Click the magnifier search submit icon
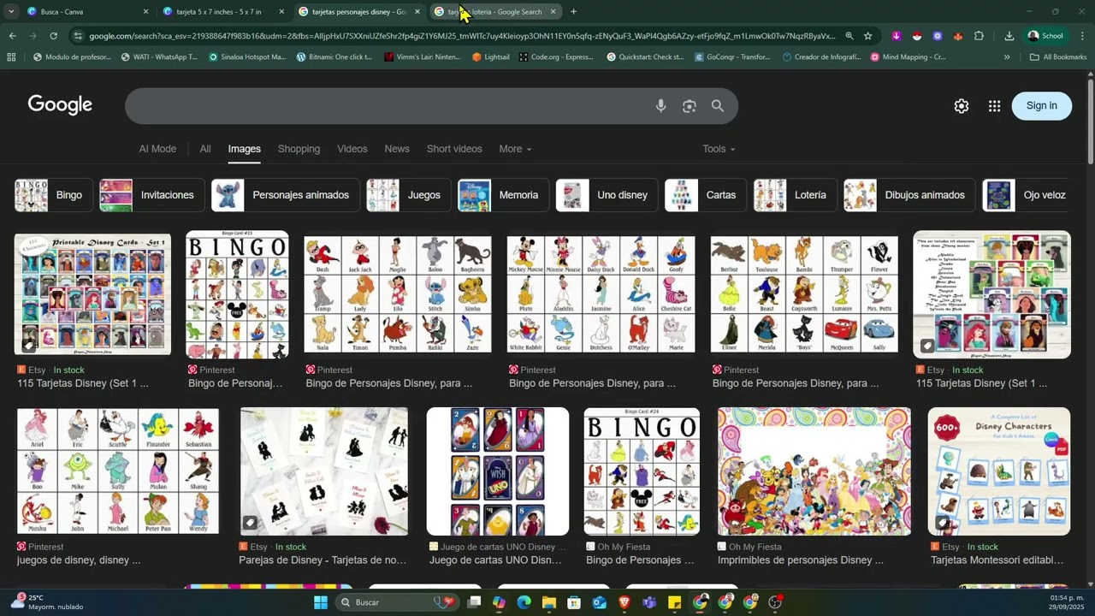 (717, 106)
